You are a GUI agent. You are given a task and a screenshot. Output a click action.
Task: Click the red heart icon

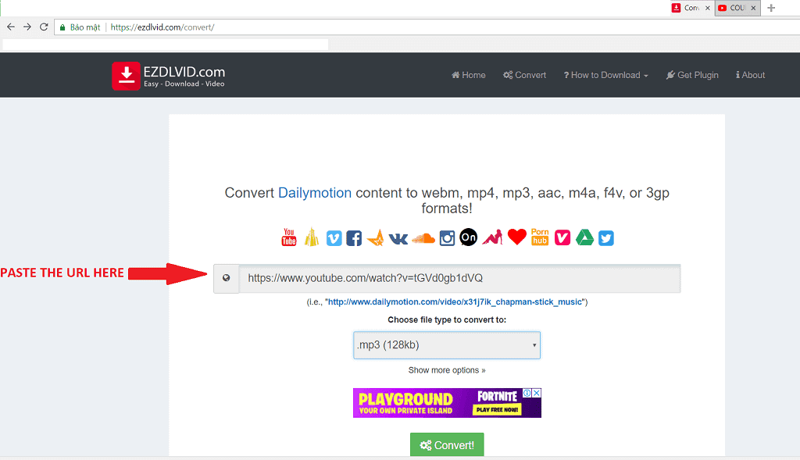517,237
